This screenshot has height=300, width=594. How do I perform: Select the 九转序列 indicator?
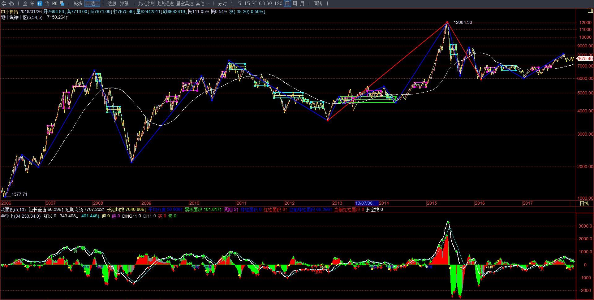[x=146, y=3]
